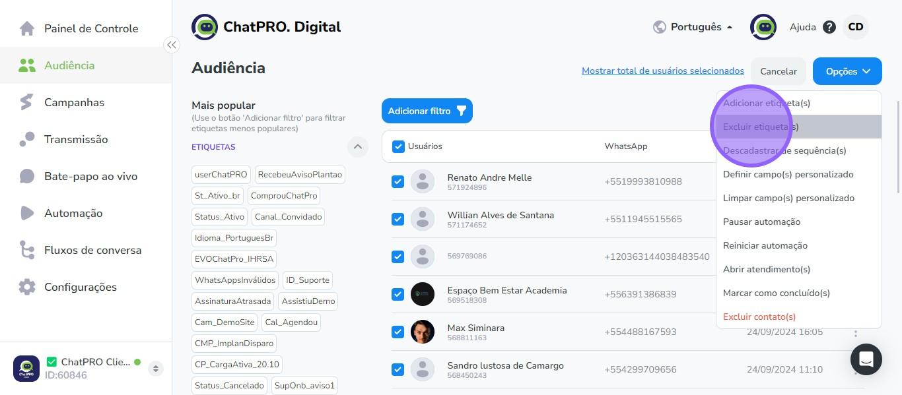Click the ChatPRO account logo at sidebar bottom

tap(26, 368)
